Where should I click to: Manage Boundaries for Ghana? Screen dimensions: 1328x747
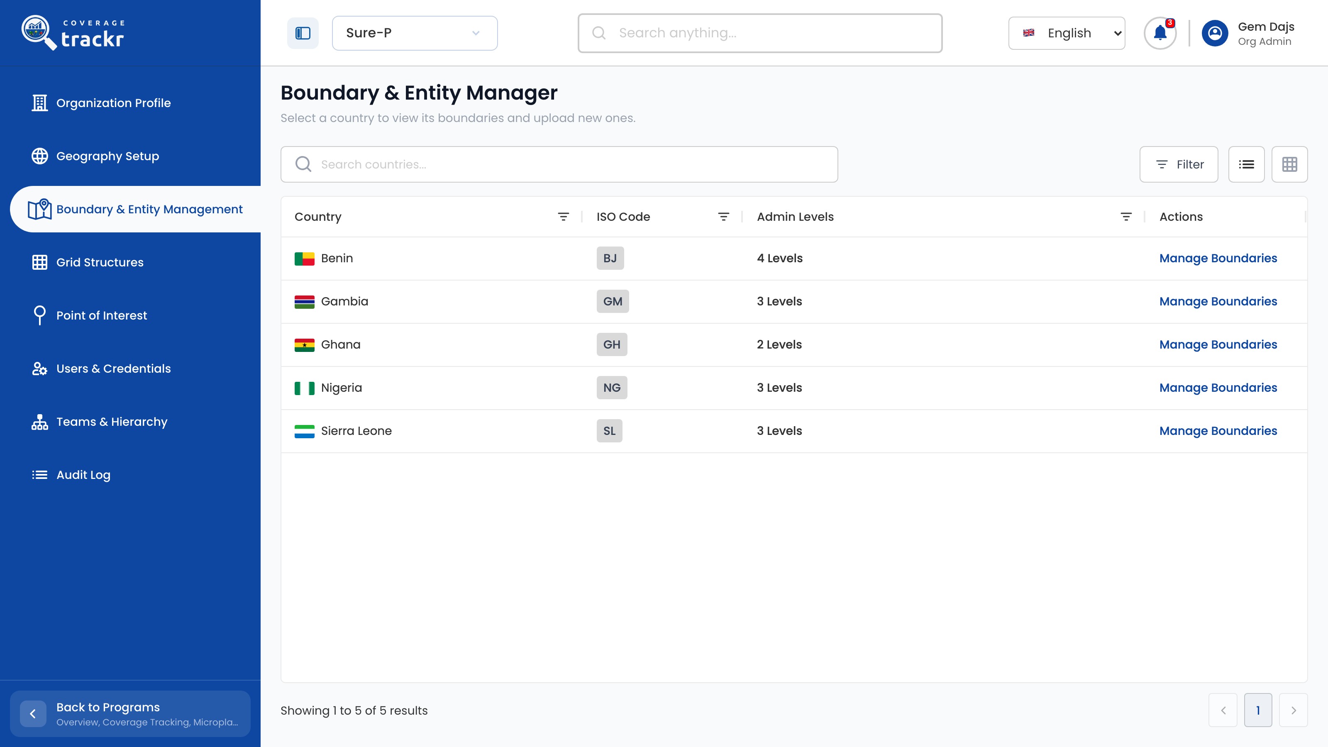(x=1218, y=344)
